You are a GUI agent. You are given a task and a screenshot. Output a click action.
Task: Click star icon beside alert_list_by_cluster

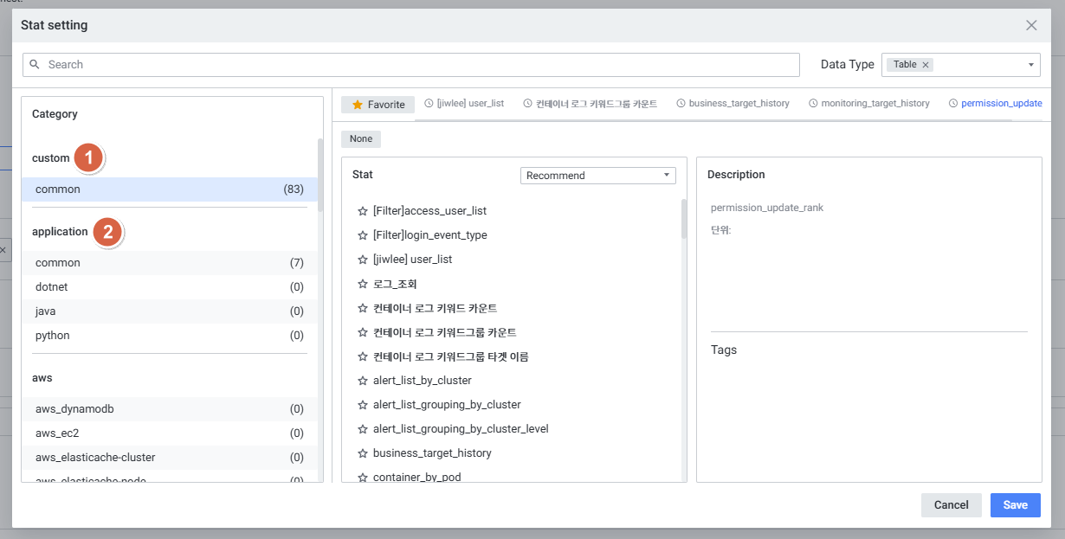click(363, 381)
